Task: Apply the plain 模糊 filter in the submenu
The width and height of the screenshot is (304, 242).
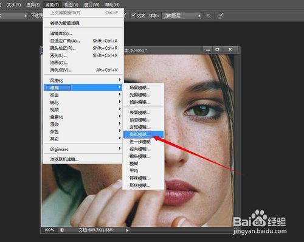Action: [143, 164]
